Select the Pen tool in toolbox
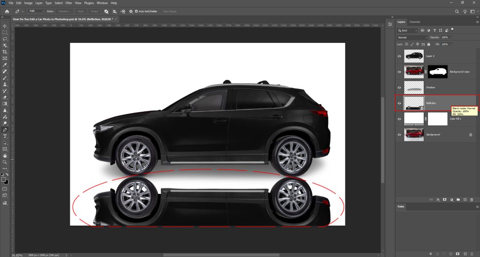Screen dimensions: 480x257 coord(5,130)
